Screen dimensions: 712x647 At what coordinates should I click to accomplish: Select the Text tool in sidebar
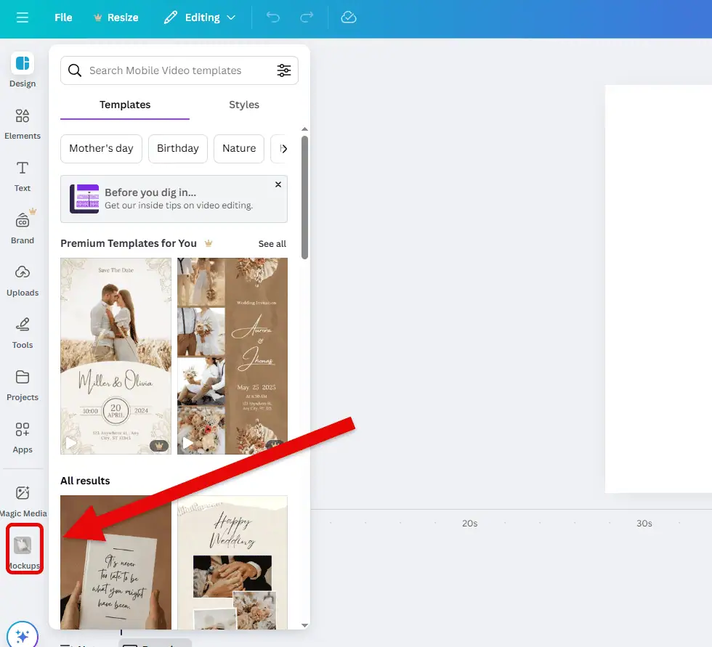(x=23, y=175)
